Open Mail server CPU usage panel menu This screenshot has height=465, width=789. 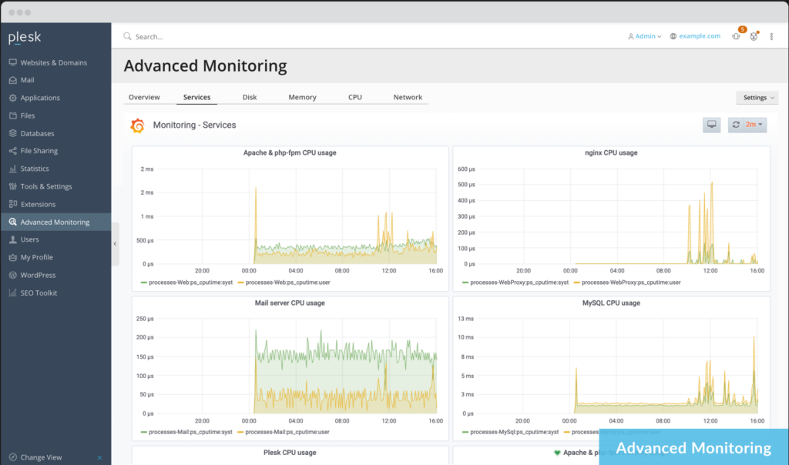[290, 303]
